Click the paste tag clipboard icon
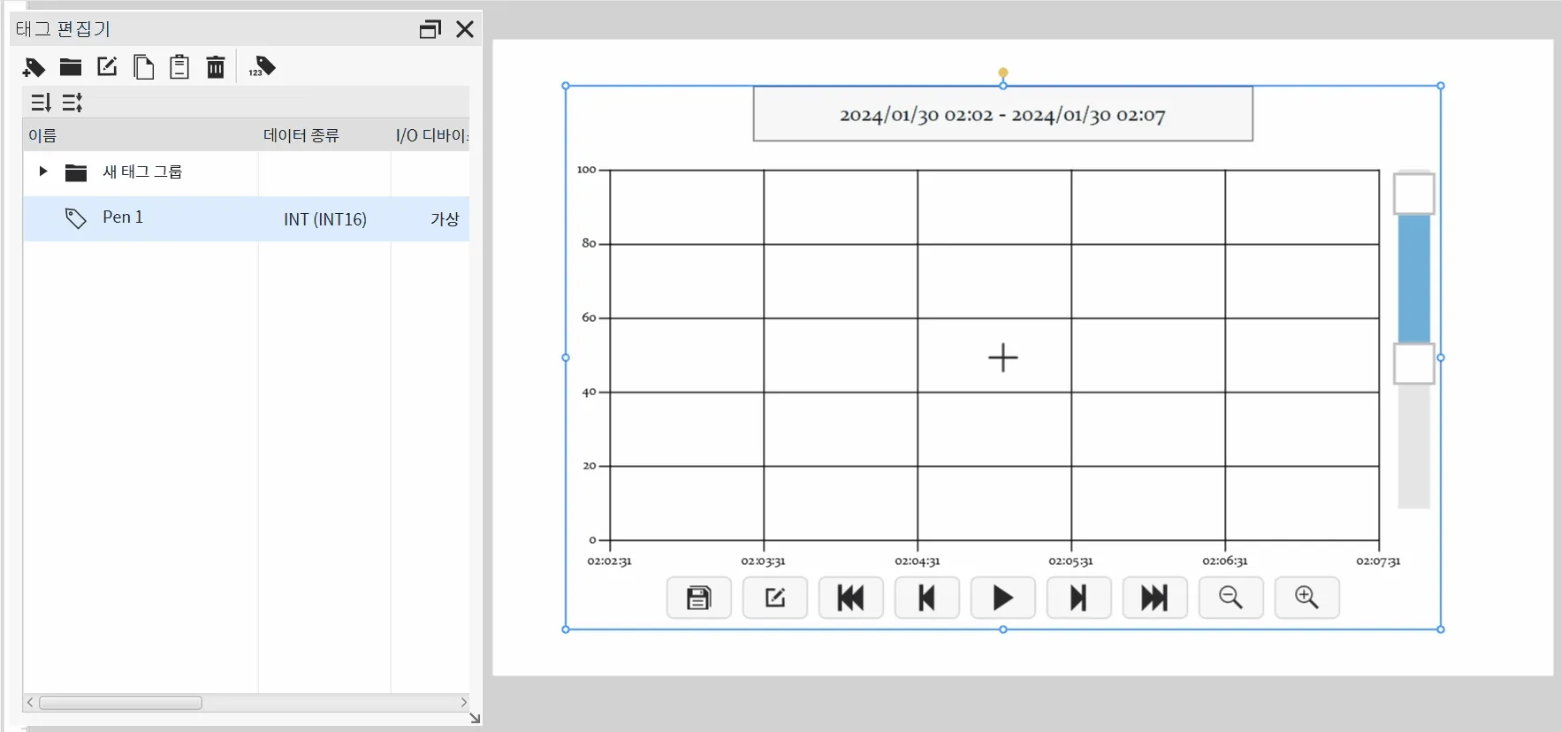 point(179,67)
